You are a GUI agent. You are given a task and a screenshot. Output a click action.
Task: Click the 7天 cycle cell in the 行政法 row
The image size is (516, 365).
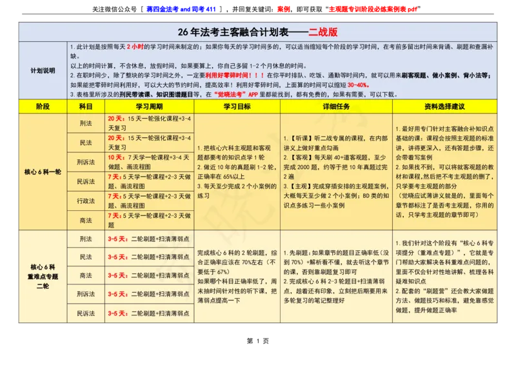pos(150,201)
